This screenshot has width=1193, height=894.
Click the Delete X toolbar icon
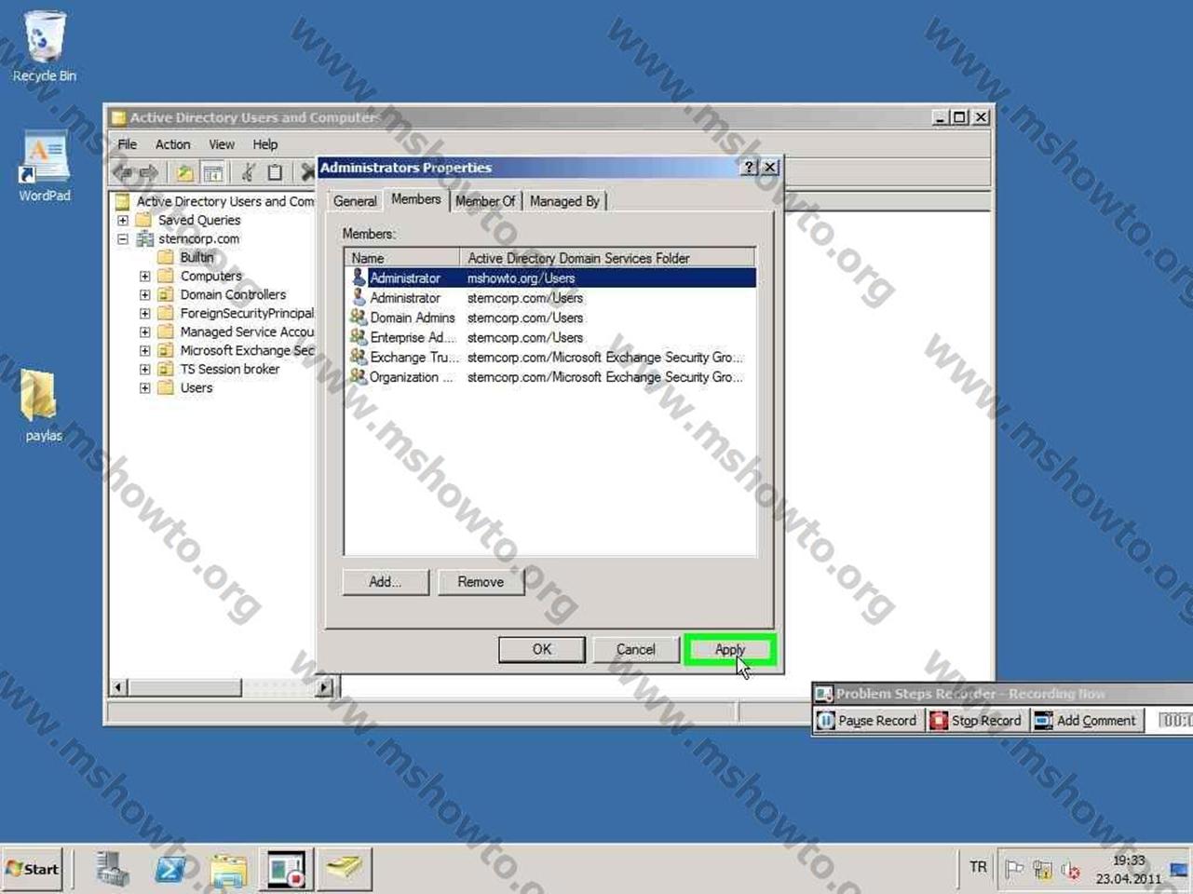point(306,173)
